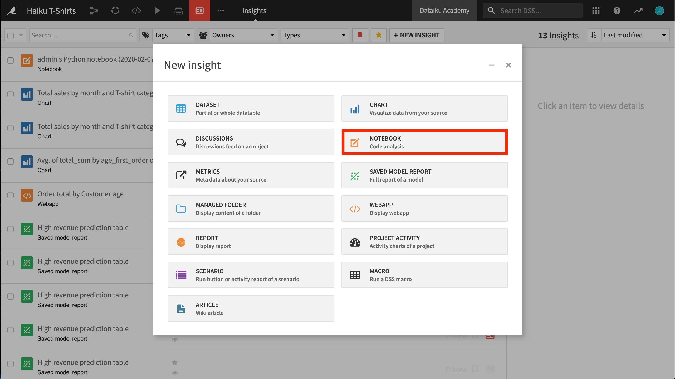
Task: Check the second High revenue prediction table checkbox
Action: [x=11, y=263]
